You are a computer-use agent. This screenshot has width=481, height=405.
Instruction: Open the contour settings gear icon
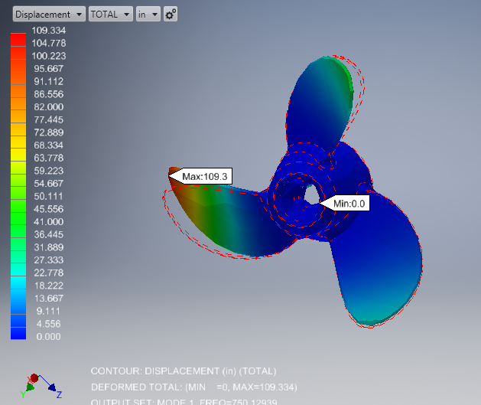171,14
